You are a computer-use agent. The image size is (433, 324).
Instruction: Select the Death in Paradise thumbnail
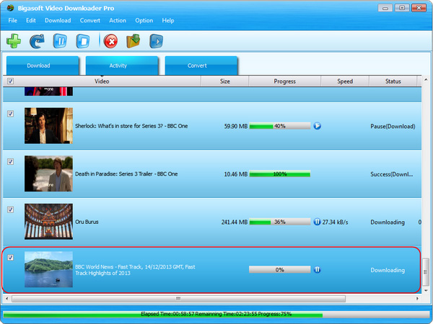pyautogui.click(x=48, y=174)
